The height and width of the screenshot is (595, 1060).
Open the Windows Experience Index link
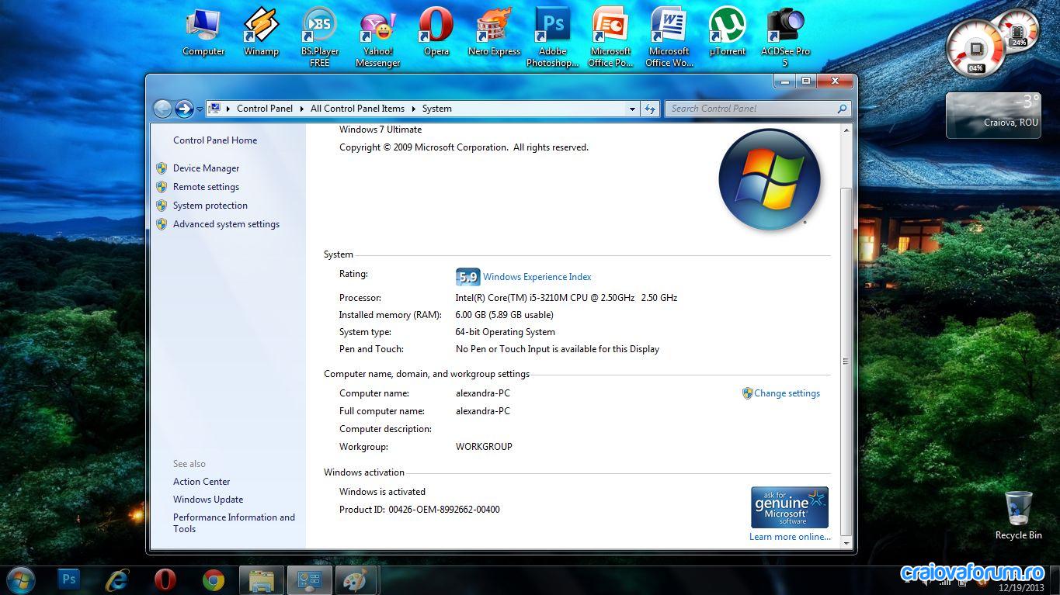[537, 277]
